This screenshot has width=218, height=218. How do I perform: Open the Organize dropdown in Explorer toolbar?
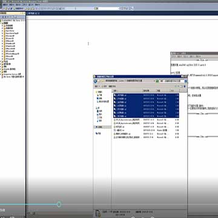coord(97,86)
